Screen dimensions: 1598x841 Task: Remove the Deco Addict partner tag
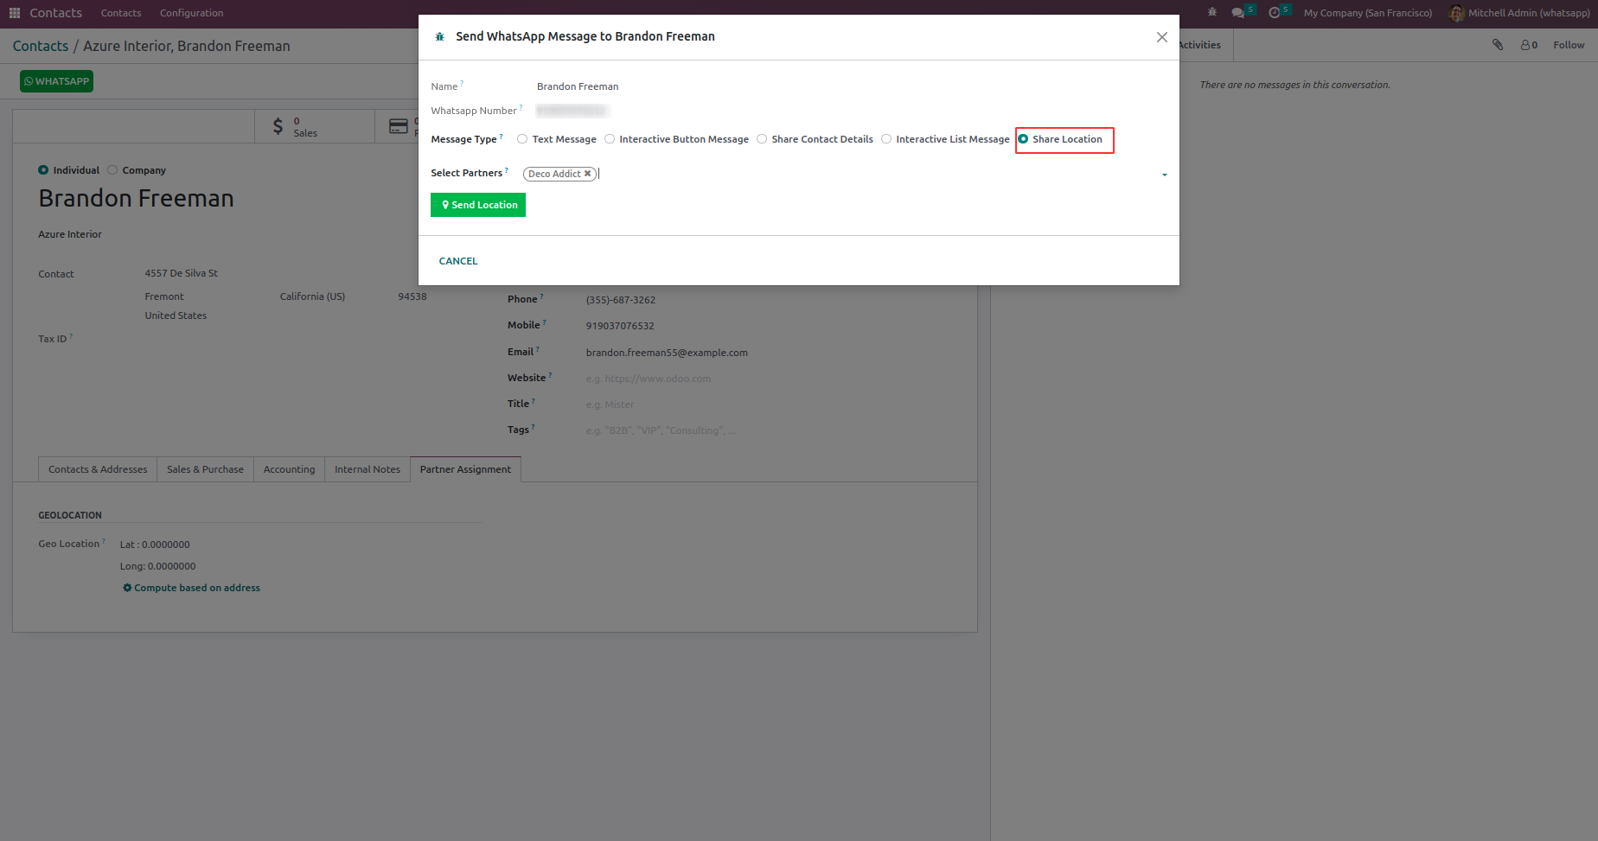click(588, 174)
